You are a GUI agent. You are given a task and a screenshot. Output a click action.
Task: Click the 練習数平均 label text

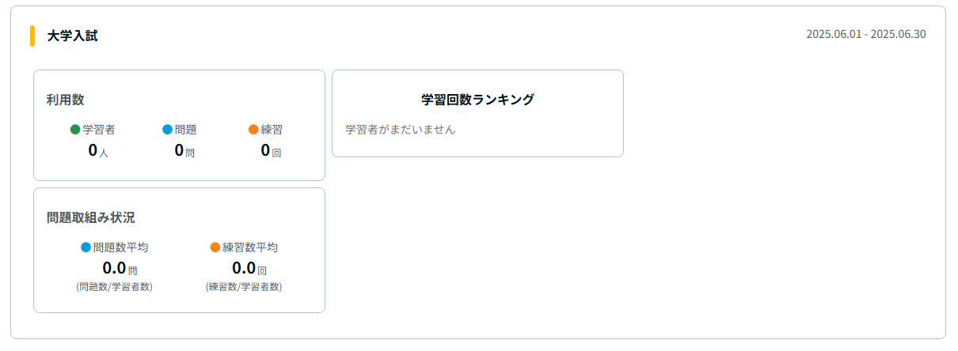[x=250, y=247]
